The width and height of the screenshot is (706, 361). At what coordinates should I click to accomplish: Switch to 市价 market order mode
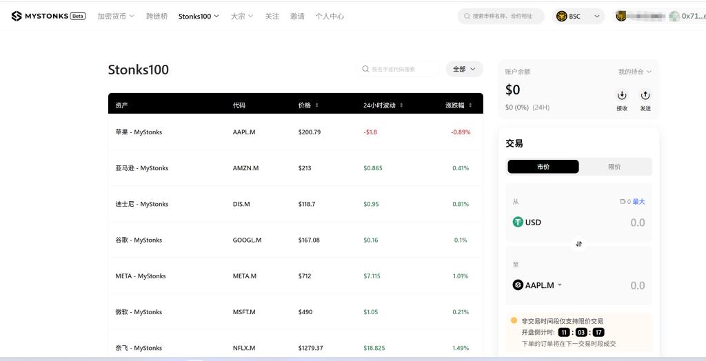(543, 167)
